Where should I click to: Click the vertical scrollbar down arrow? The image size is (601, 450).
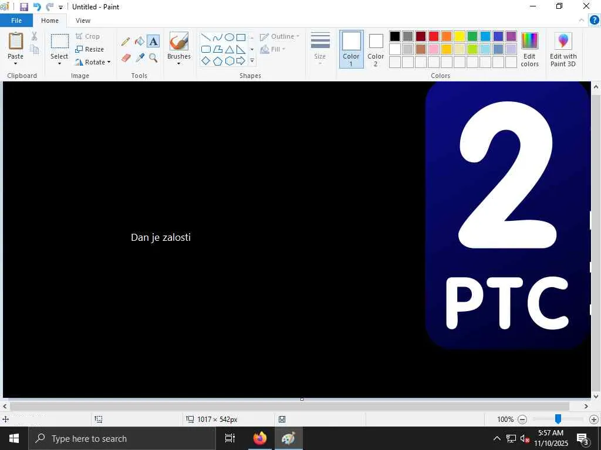click(596, 397)
